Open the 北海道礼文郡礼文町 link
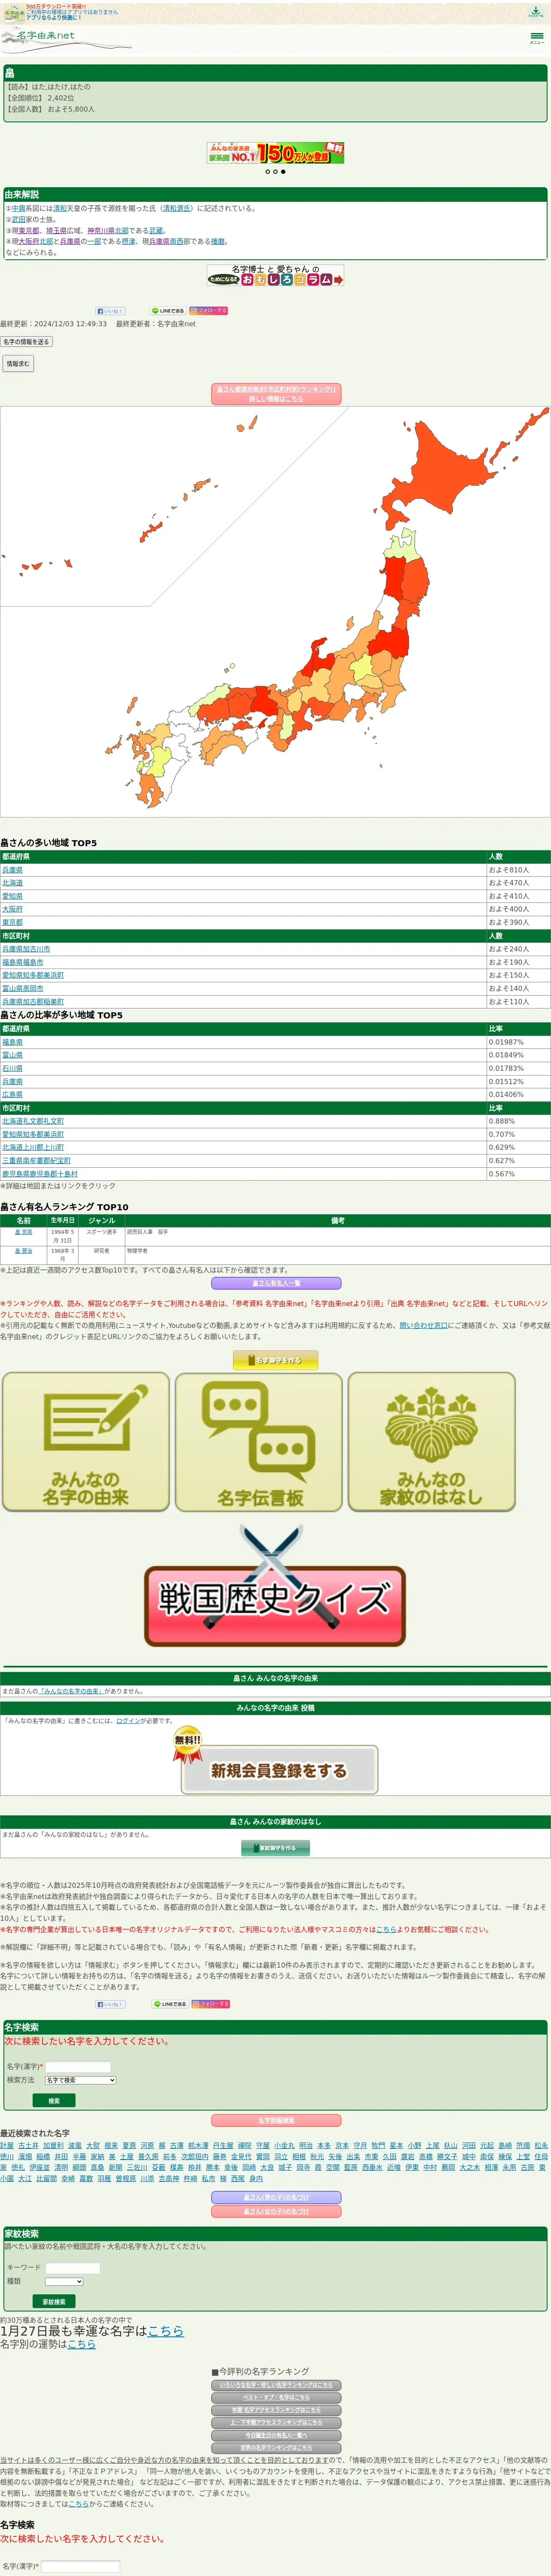This screenshot has height=2576, width=551. tap(33, 1121)
